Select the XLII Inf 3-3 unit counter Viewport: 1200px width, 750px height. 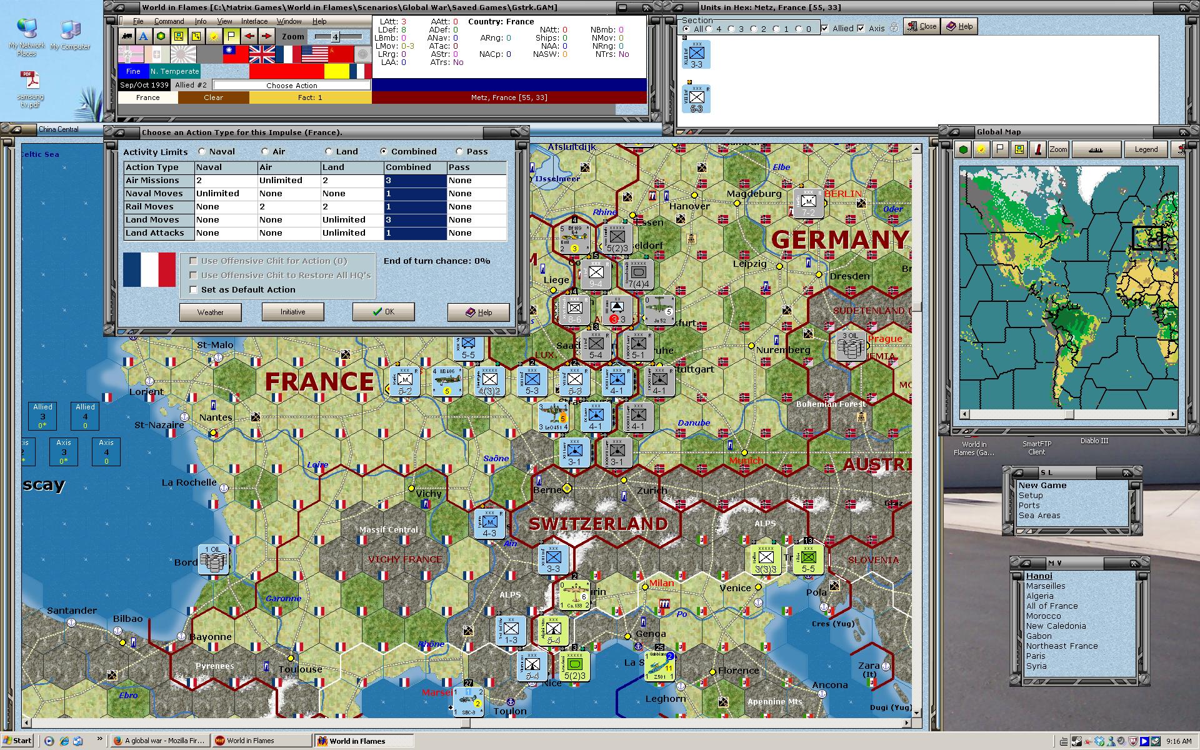(x=696, y=55)
